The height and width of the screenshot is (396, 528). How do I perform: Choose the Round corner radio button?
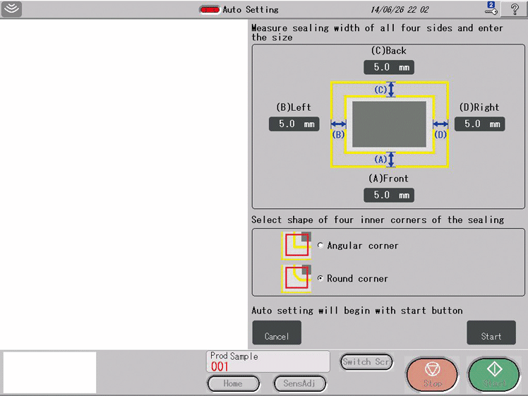320,278
